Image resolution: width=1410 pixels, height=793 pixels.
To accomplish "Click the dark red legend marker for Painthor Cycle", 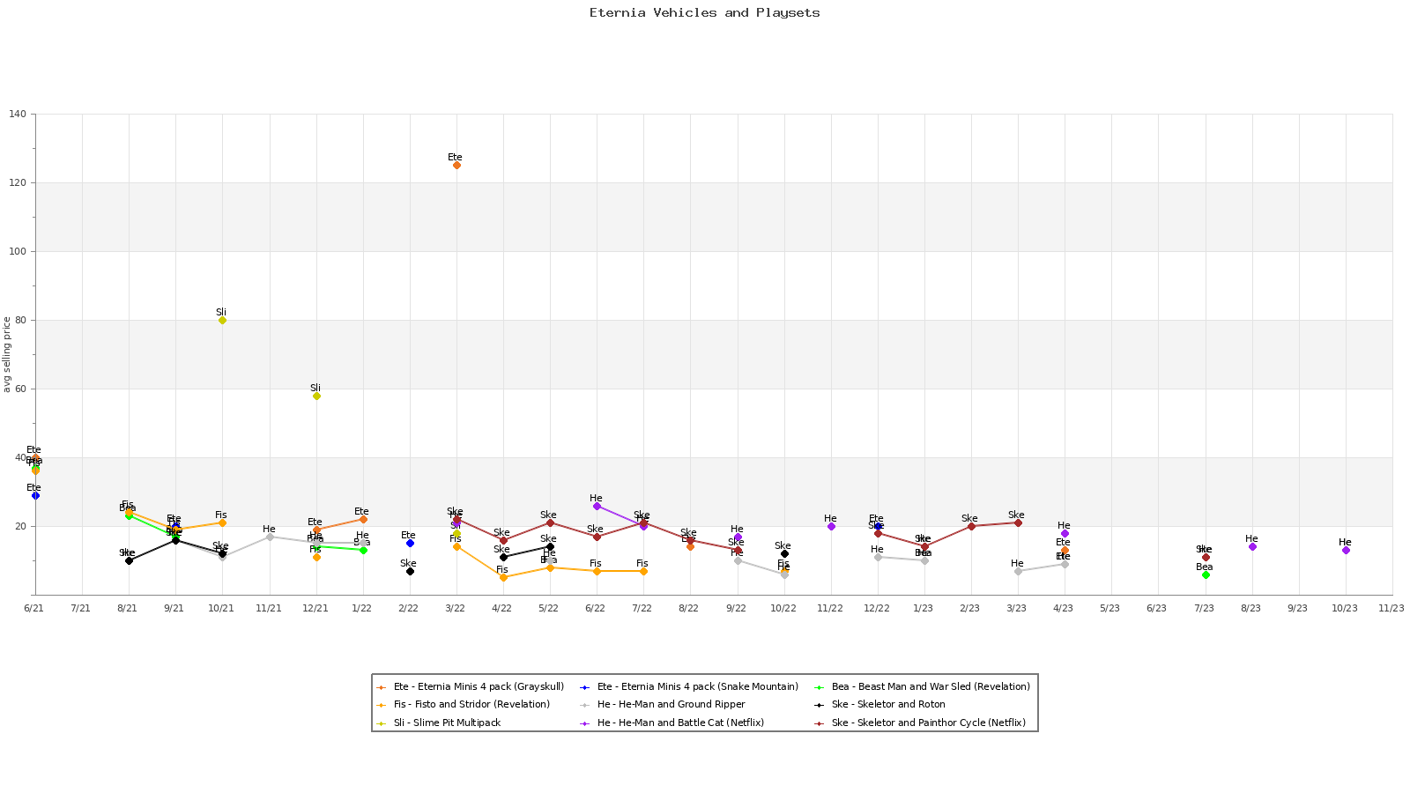I will [819, 723].
